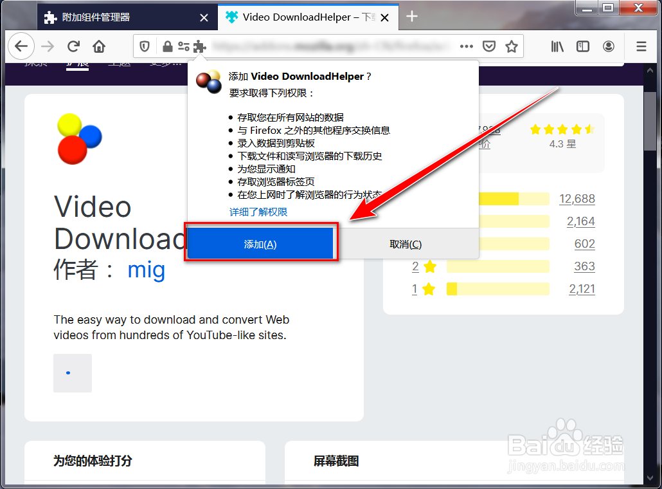Save page to Pocket
Screen dimensions: 662x489
(x=489, y=46)
